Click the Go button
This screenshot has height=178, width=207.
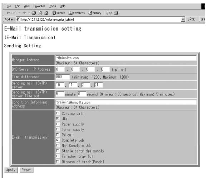[x=192, y=20]
